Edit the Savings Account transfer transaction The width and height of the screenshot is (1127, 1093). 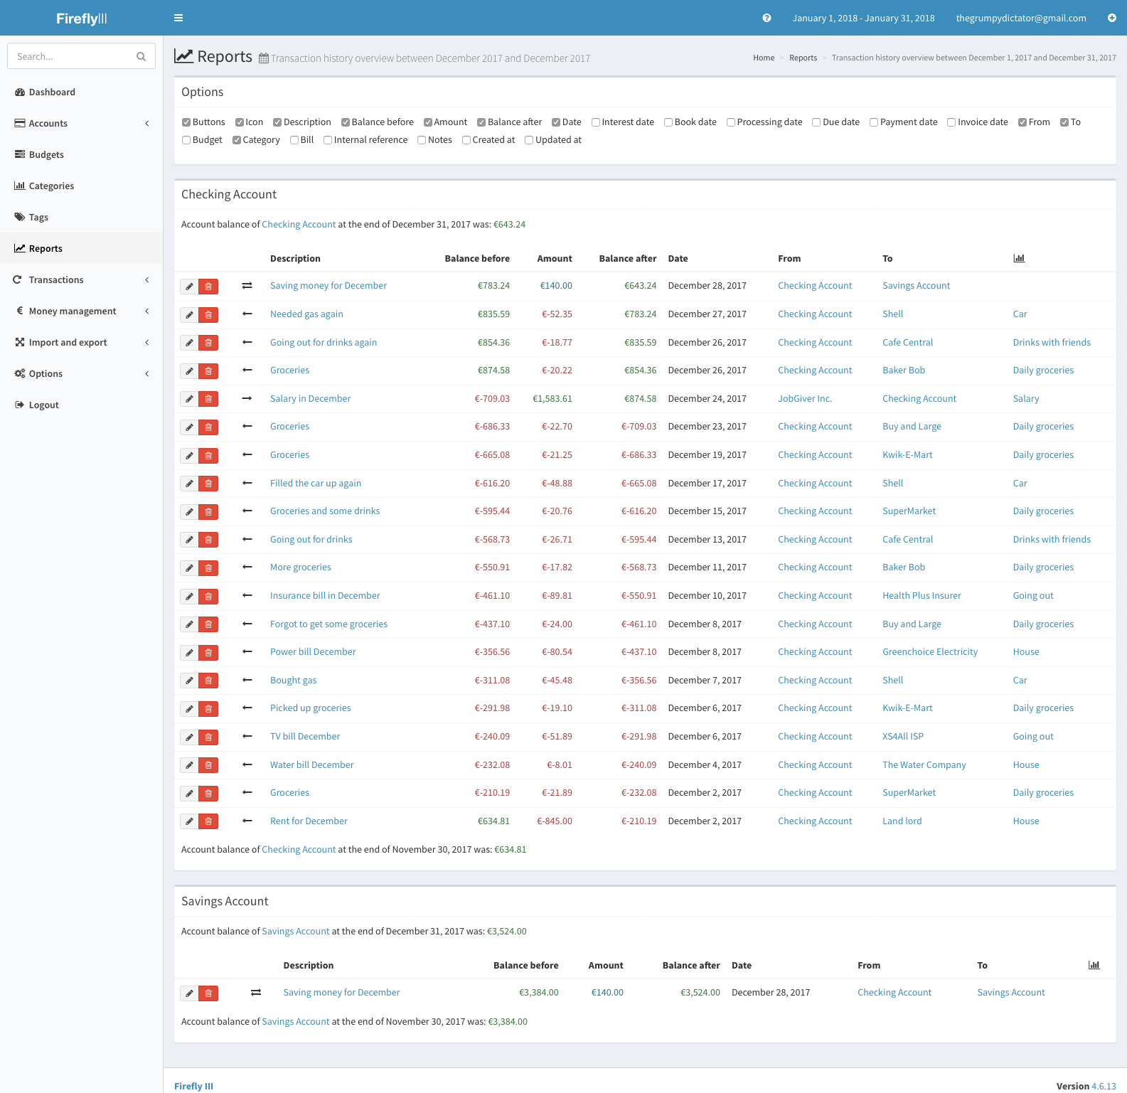pos(189,993)
